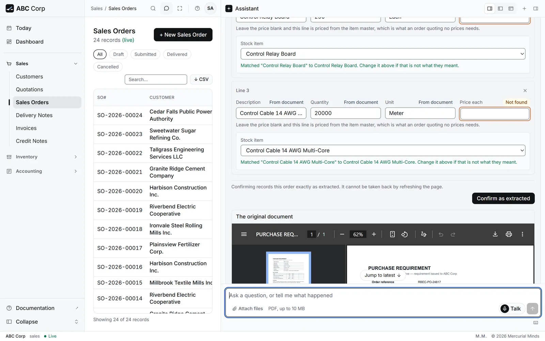Open the help question-mark icon

point(197,9)
